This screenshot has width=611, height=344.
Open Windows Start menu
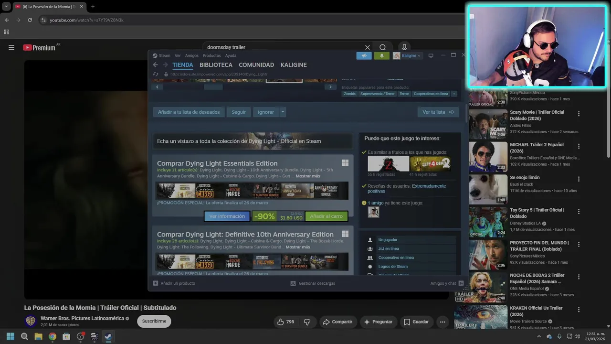[11, 336]
